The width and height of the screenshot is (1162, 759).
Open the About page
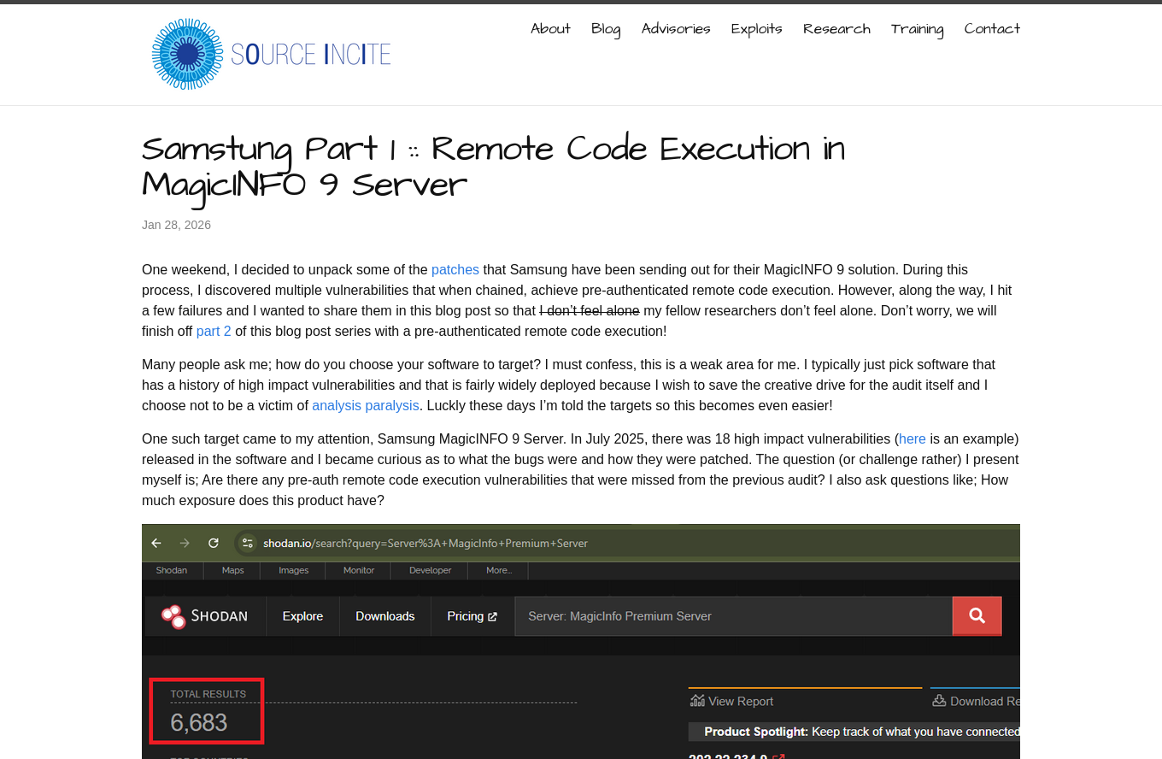click(550, 29)
